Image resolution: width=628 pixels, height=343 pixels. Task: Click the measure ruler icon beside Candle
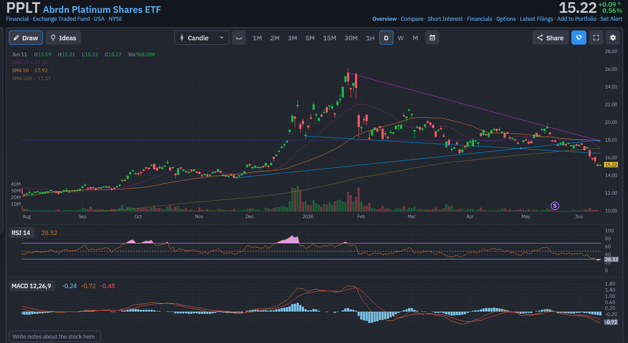(239, 38)
